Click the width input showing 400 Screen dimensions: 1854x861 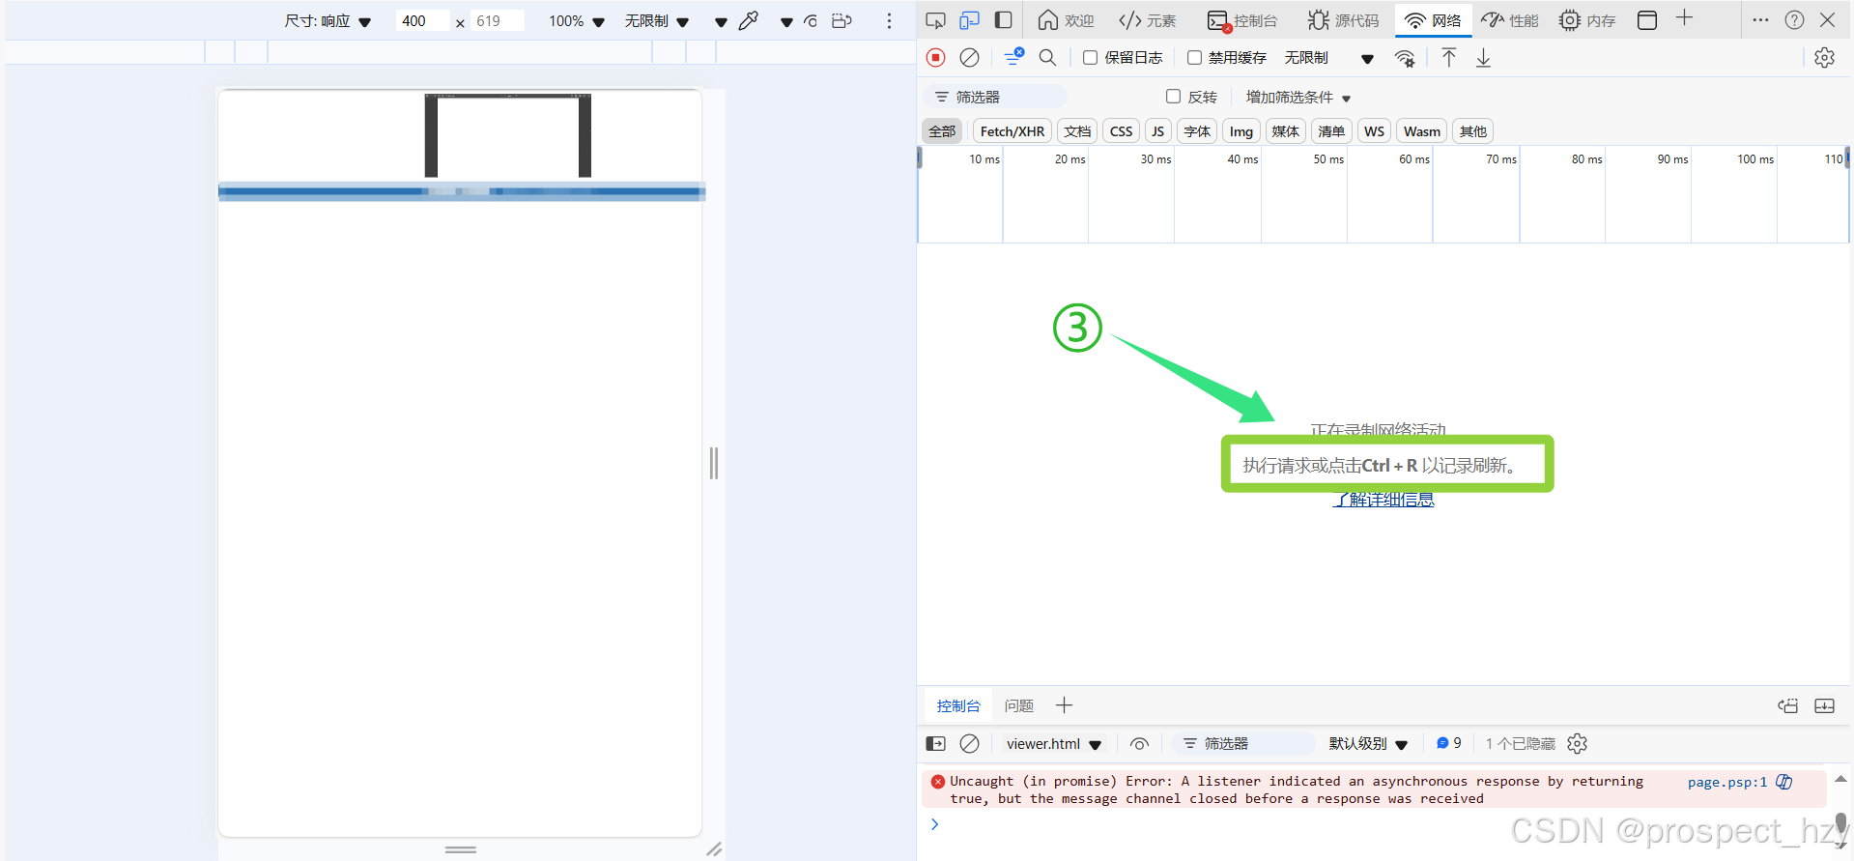(x=422, y=20)
